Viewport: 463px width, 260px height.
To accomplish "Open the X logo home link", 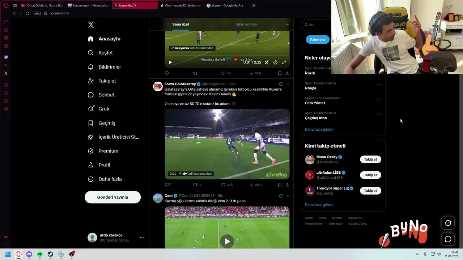I will click(91, 25).
